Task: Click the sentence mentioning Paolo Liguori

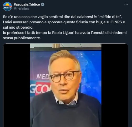Action: (65, 33)
